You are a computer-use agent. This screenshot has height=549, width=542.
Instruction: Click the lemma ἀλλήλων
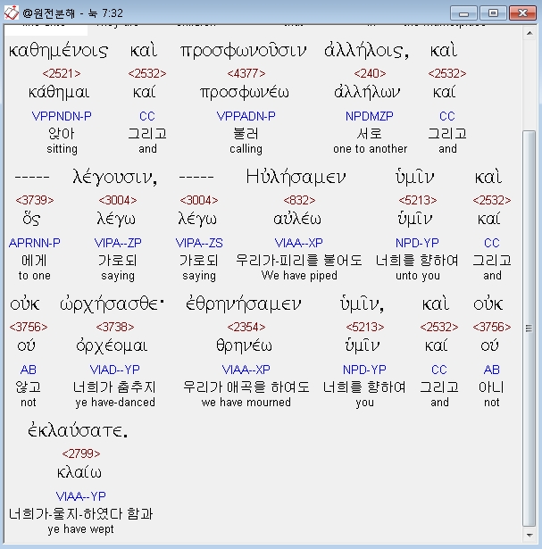[367, 93]
